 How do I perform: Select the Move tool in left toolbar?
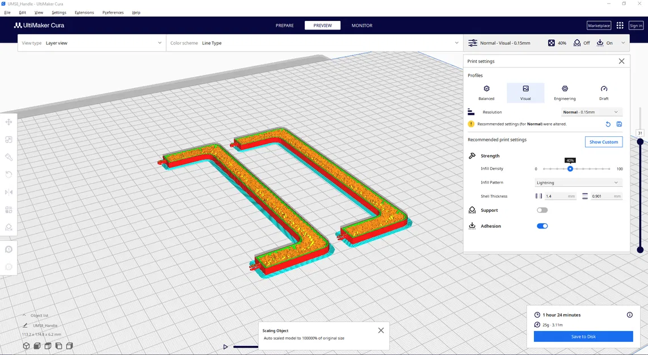[x=9, y=122]
